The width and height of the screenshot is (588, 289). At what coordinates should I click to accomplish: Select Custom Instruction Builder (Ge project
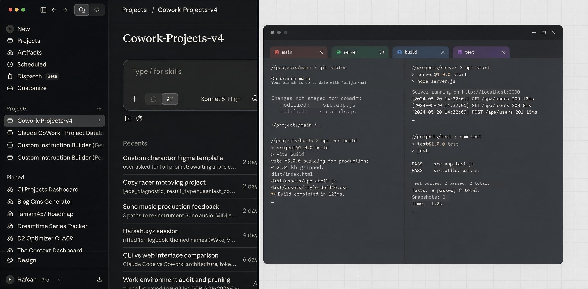(x=54, y=145)
